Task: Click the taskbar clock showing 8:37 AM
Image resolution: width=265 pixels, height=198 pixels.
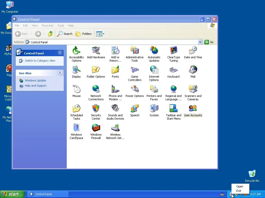Action: coord(255,194)
